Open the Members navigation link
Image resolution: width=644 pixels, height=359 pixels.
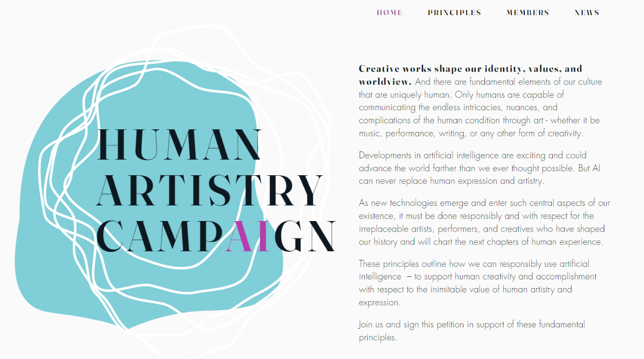tap(528, 13)
